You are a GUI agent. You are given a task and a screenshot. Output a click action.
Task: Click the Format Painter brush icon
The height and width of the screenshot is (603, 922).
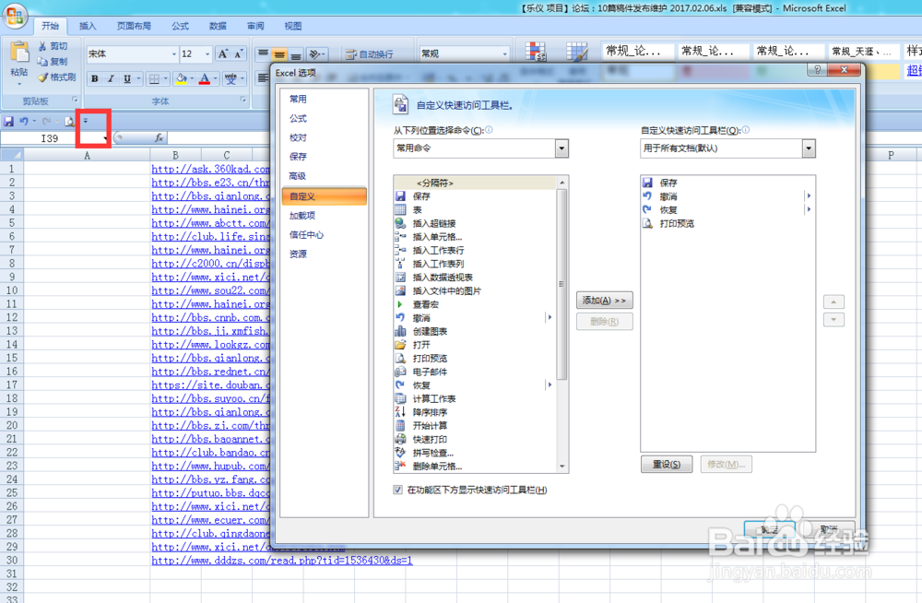point(42,77)
